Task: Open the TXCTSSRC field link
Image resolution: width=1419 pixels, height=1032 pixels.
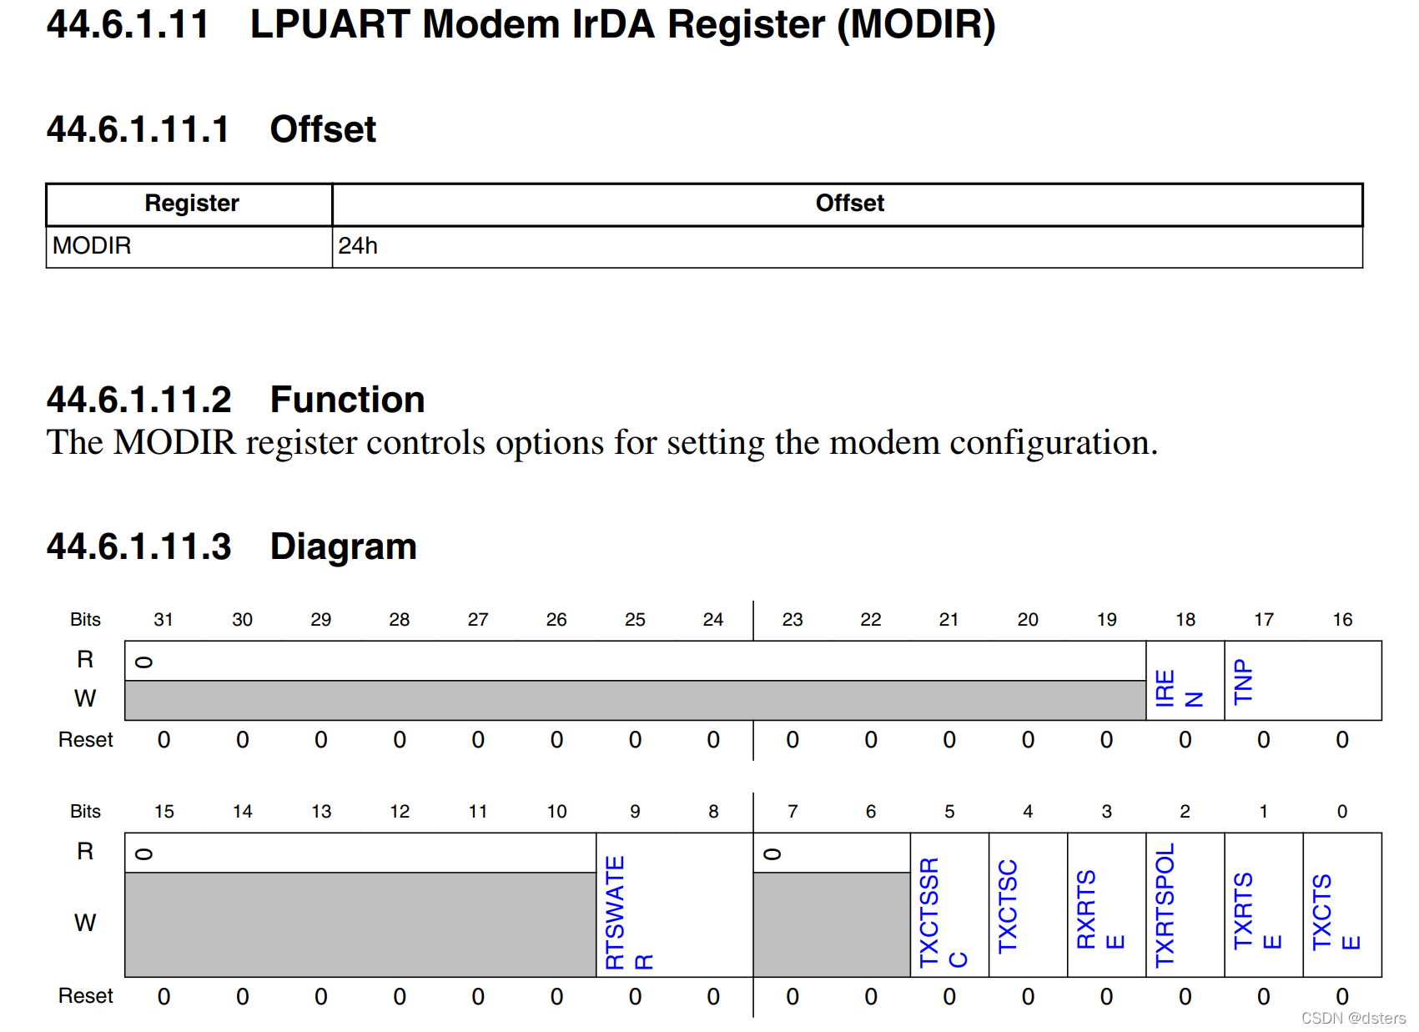Action: tap(943, 912)
